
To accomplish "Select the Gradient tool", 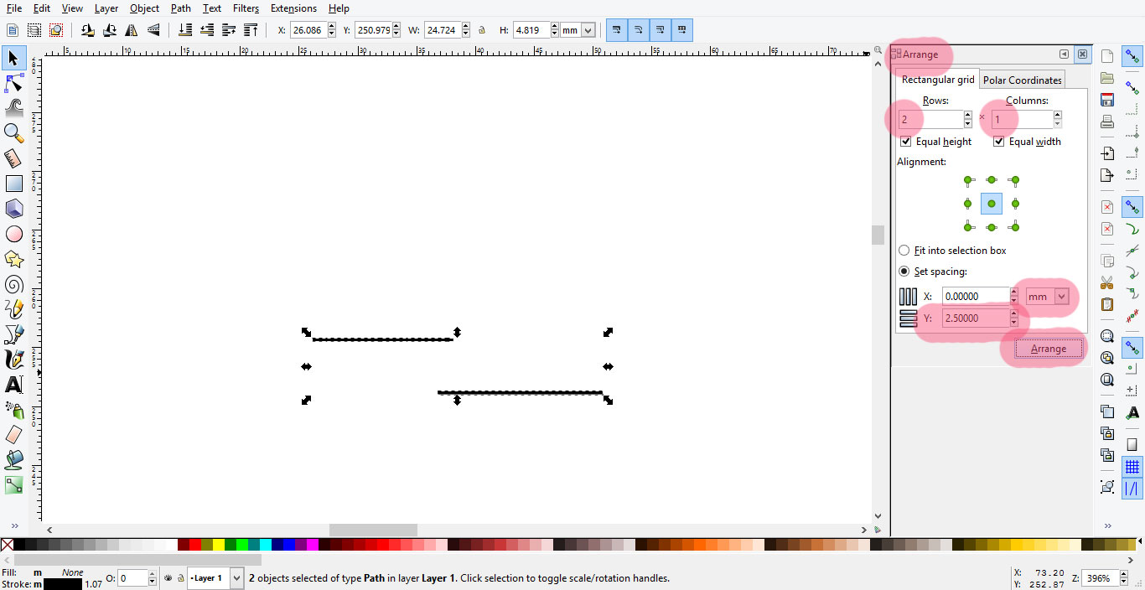I will point(13,485).
